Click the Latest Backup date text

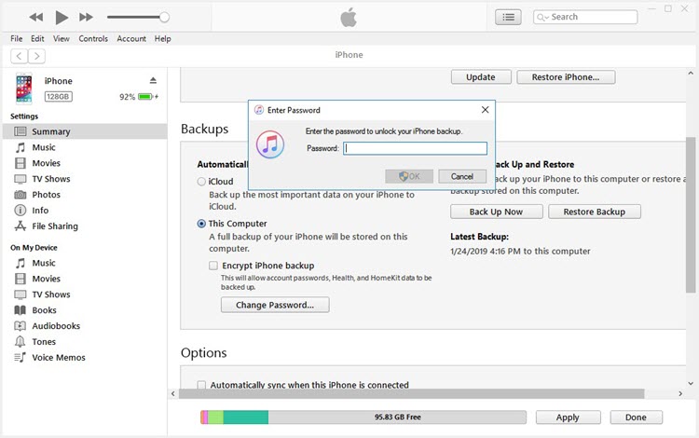click(520, 252)
